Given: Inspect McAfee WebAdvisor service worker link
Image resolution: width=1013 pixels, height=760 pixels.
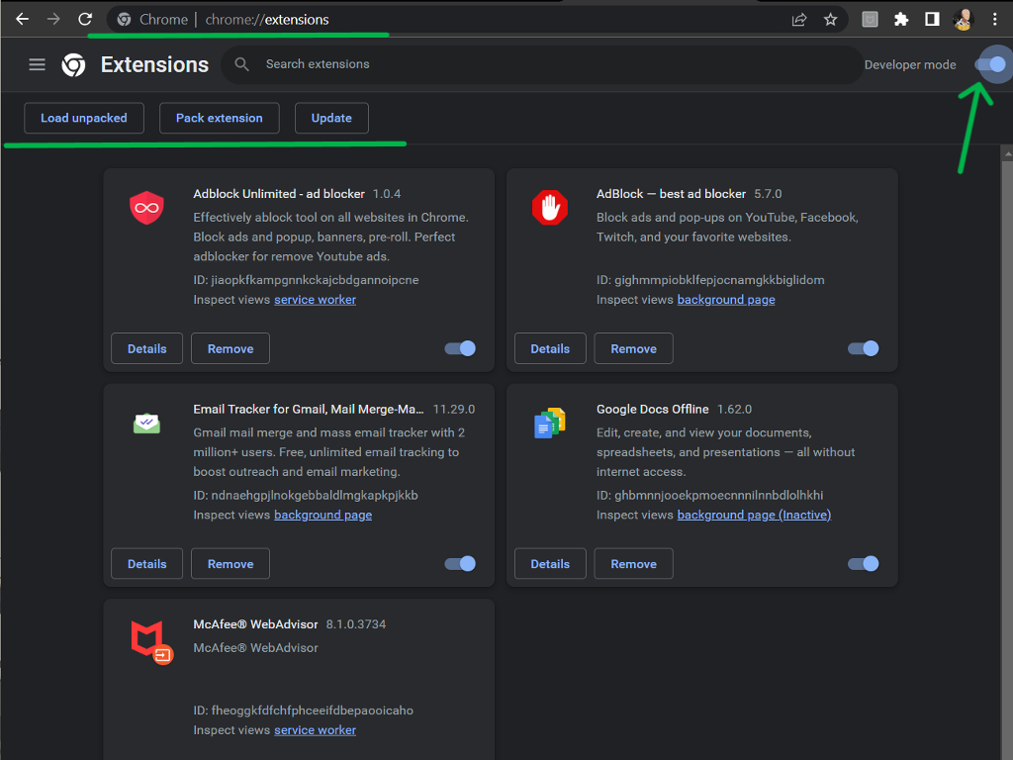Looking at the screenshot, I should [315, 729].
